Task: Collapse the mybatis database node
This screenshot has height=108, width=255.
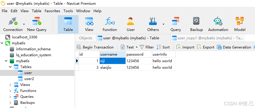Action: point(6,61)
